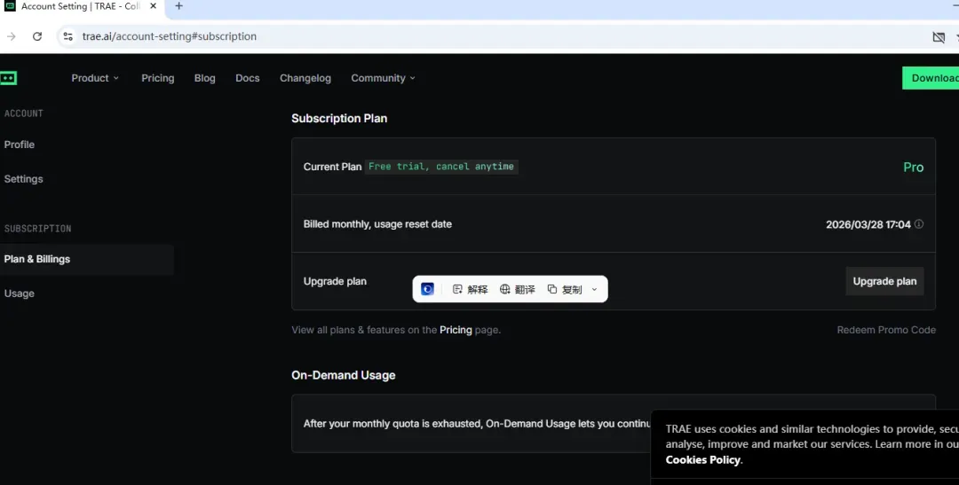
Task: Click the 复制 copy option in popup
Action: point(565,290)
